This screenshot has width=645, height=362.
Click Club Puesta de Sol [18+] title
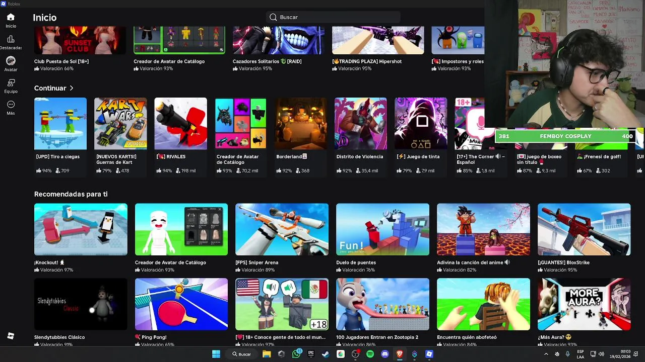tap(61, 61)
